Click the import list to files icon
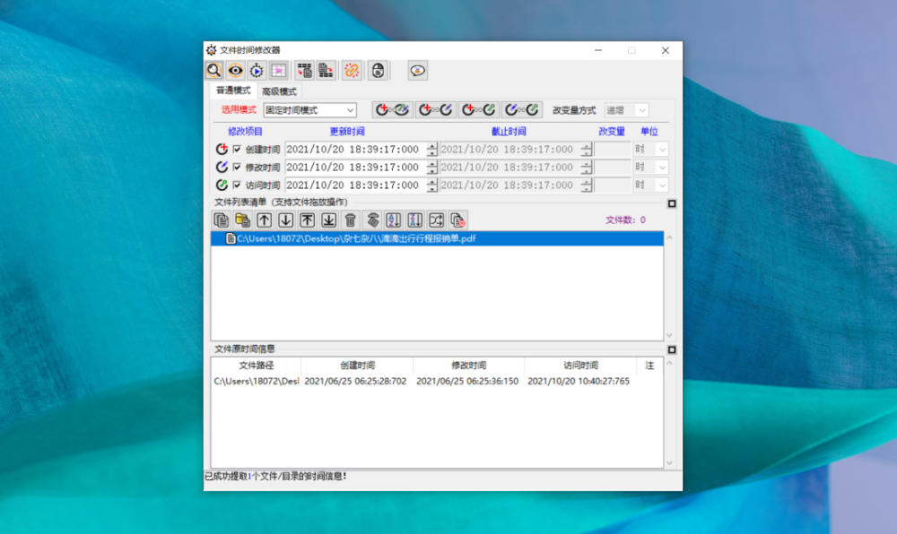The width and height of the screenshot is (897, 534). pyautogui.click(x=305, y=70)
